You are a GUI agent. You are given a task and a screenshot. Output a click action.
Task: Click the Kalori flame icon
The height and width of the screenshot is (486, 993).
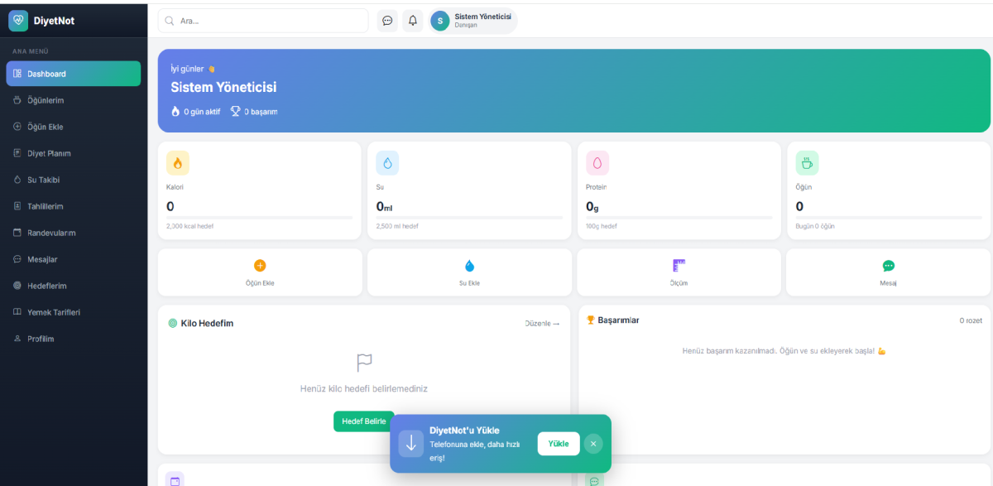pyautogui.click(x=178, y=163)
